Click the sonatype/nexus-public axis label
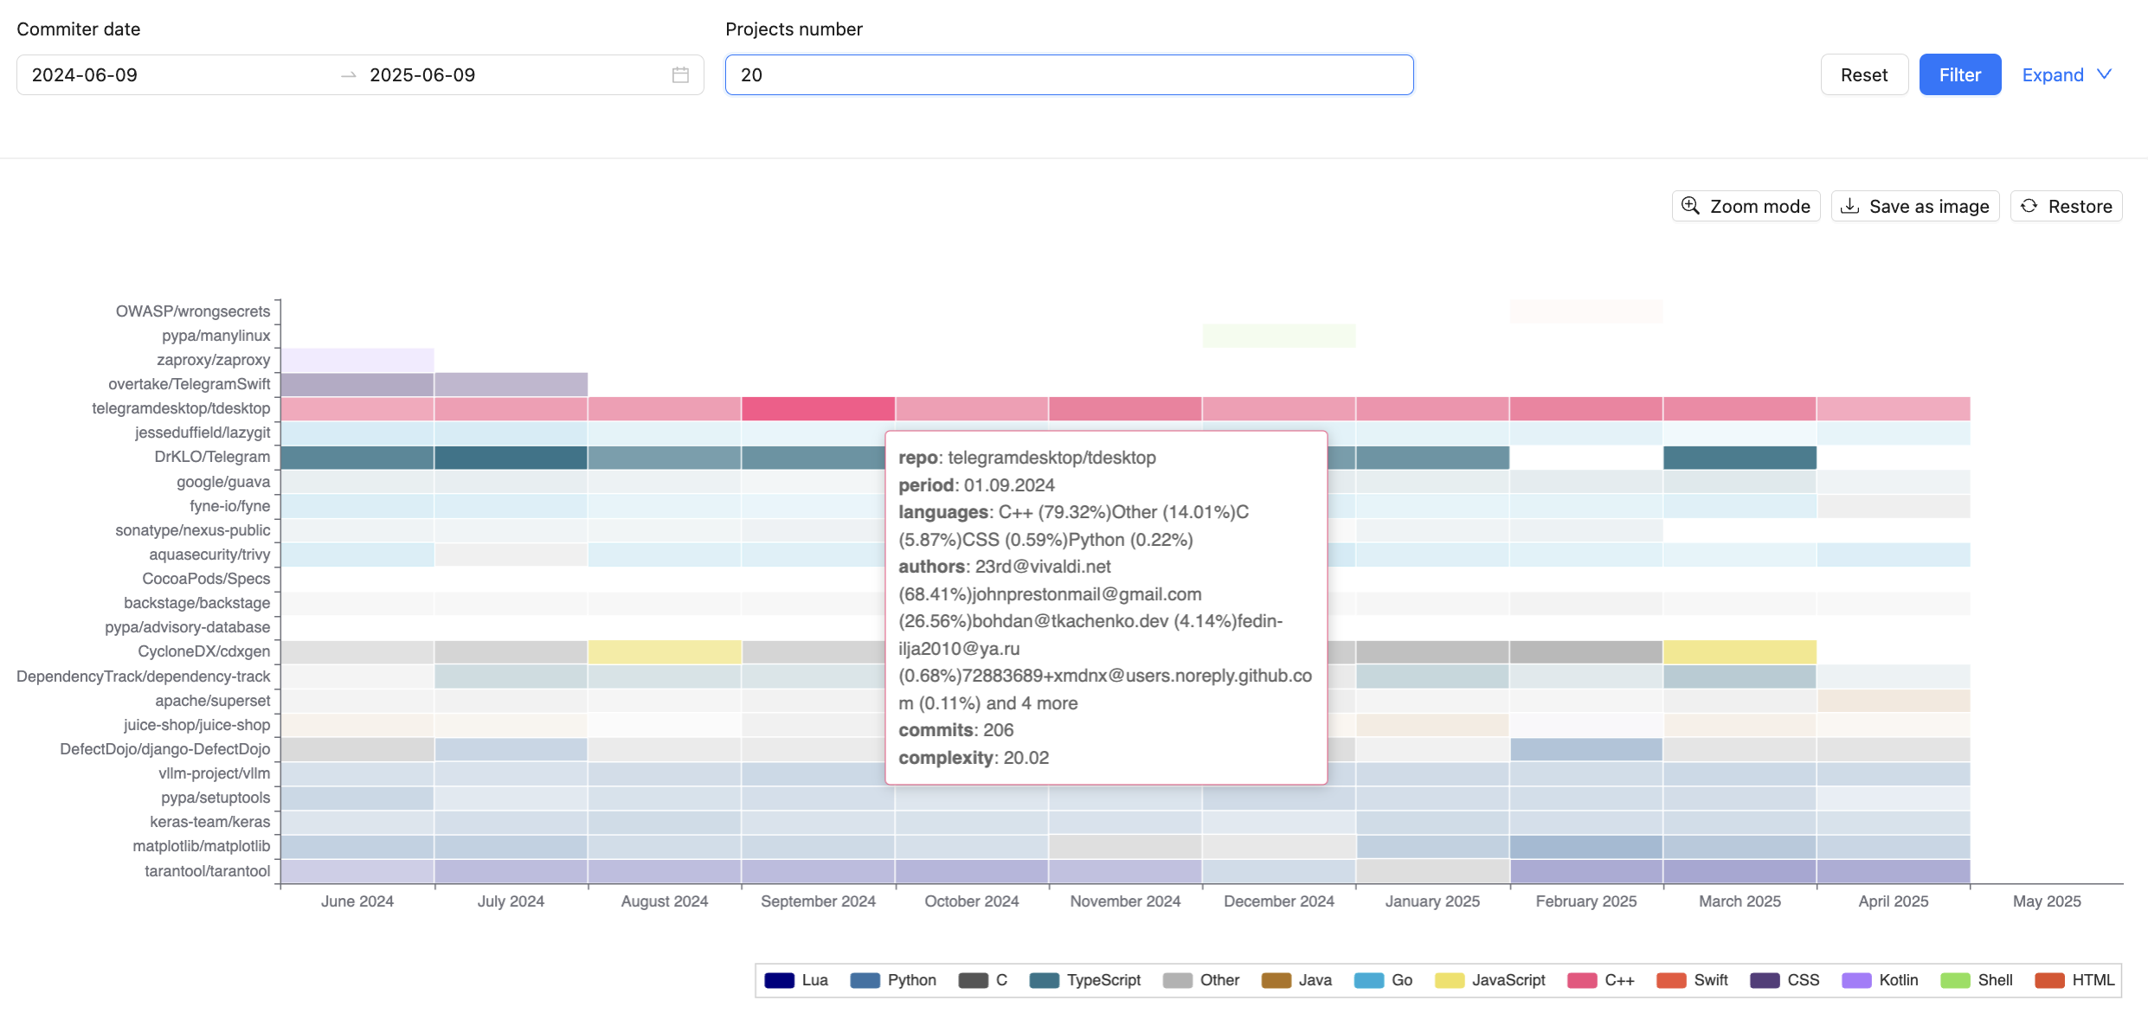Viewport: 2148px width, 1026px height. click(193, 530)
